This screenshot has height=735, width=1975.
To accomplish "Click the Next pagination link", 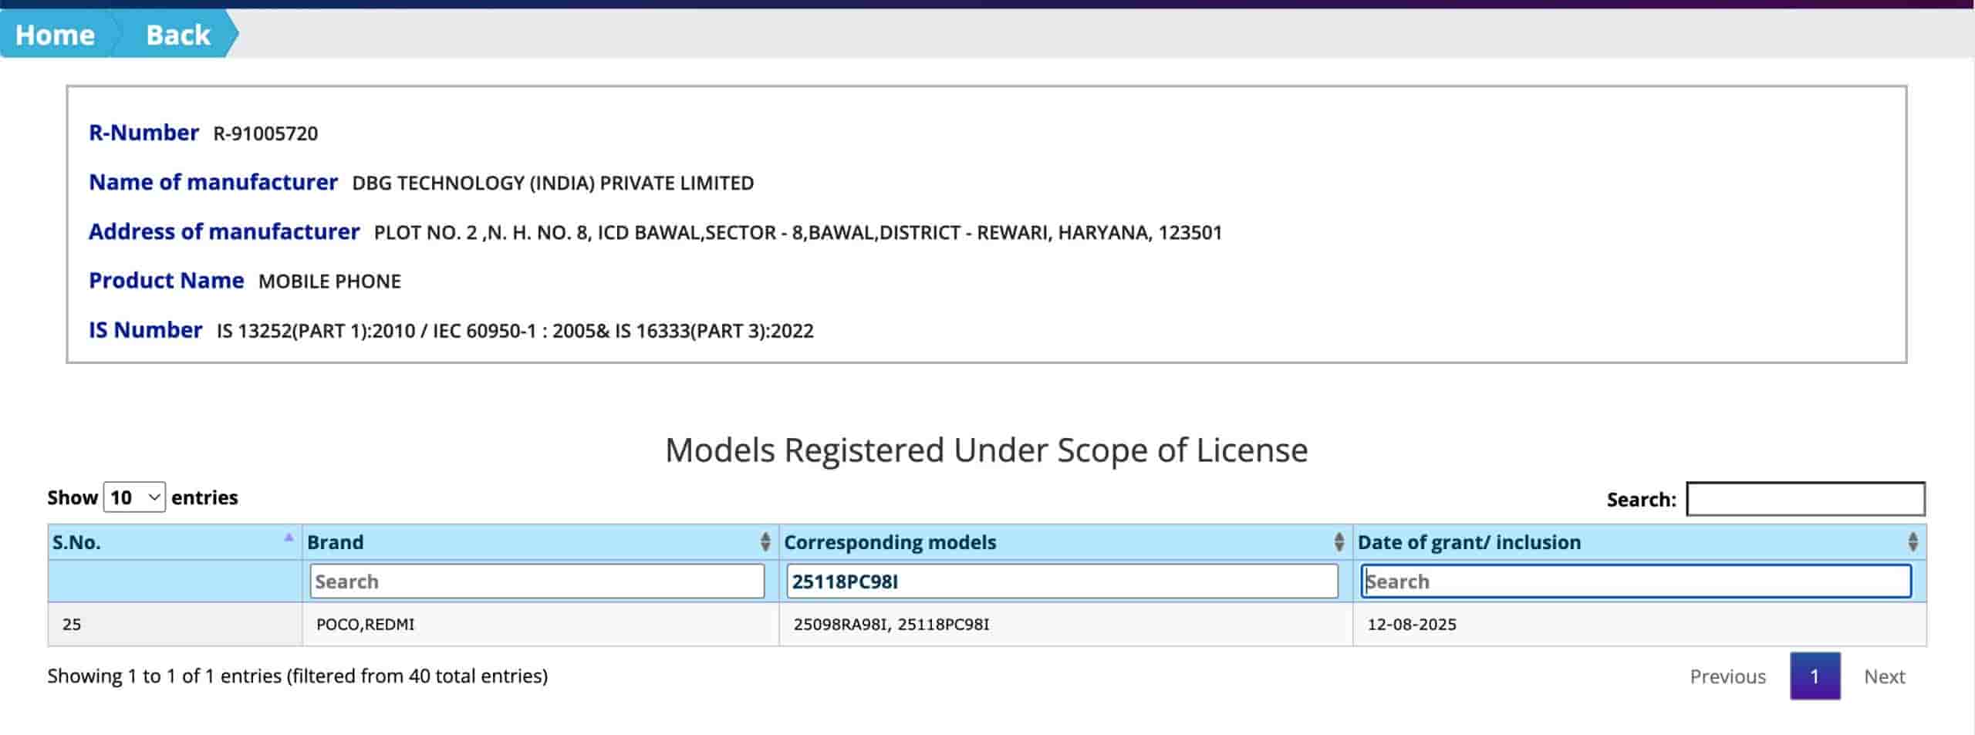I will pyautogui.click(x=1884, y=676).
